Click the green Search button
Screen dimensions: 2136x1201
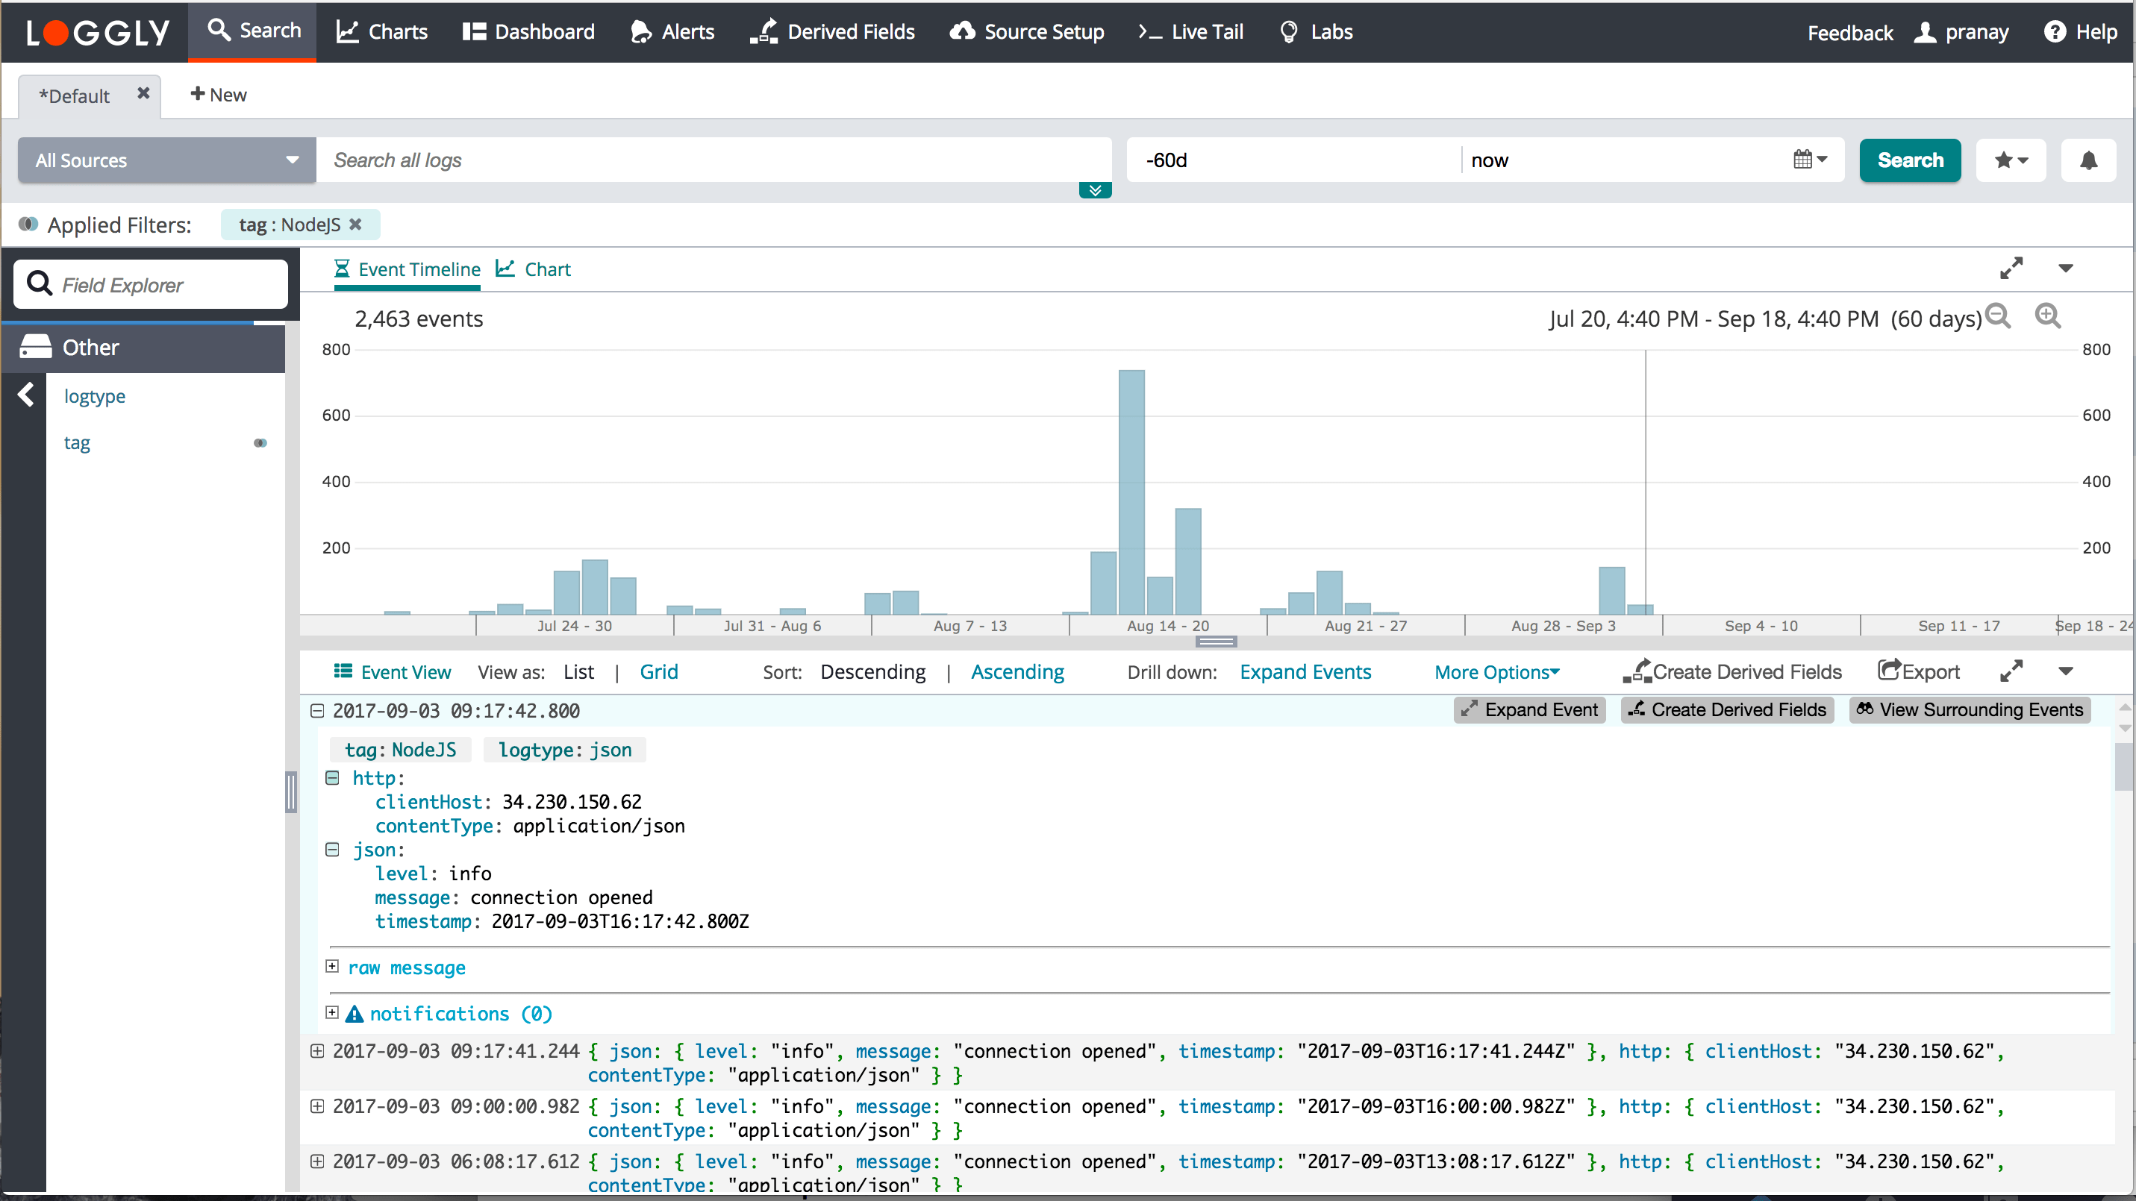tap(1909, 160)
